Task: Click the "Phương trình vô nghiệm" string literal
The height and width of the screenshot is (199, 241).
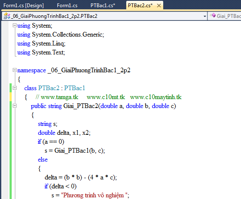Action: coord(95,195)
